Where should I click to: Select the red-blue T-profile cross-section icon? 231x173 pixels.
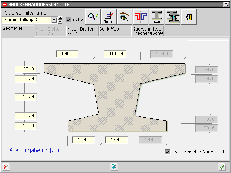pos(141,17)
